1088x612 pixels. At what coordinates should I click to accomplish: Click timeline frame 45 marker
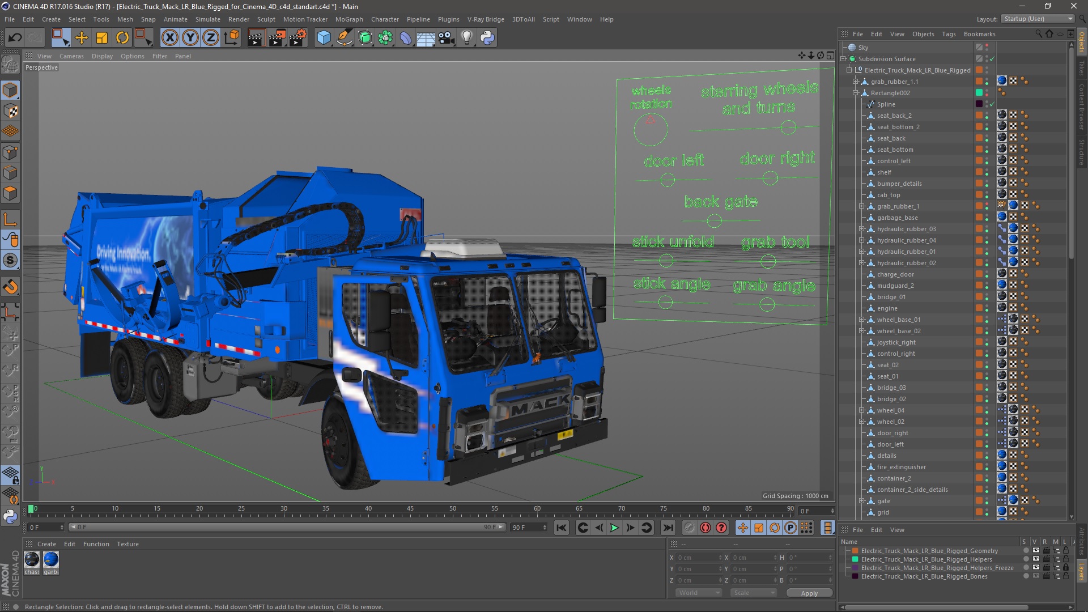pos(410,509)
